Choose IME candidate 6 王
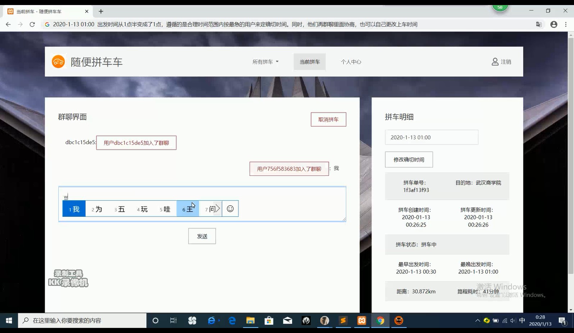The image size is (574, 333). [187, 209]
